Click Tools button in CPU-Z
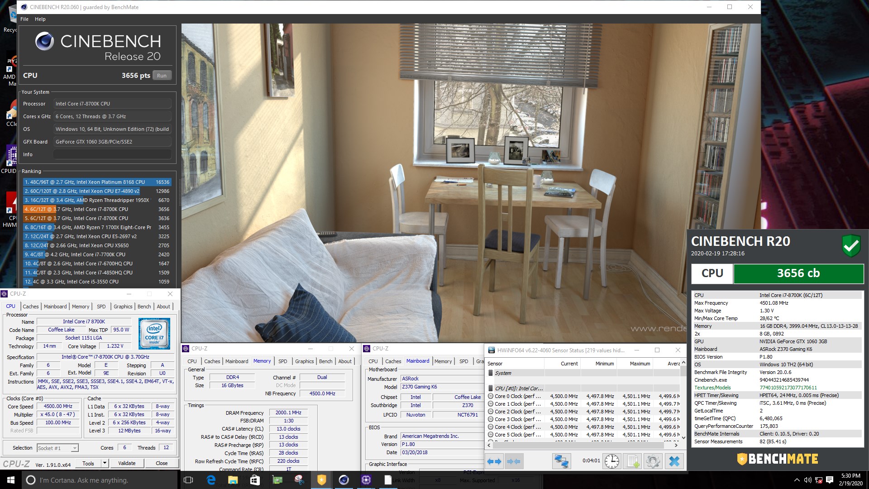This screenshot has width=869, height=489. click(x=88, y=463)
